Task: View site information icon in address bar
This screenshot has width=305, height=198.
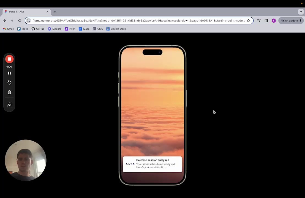Action: (x=29, y=21)
